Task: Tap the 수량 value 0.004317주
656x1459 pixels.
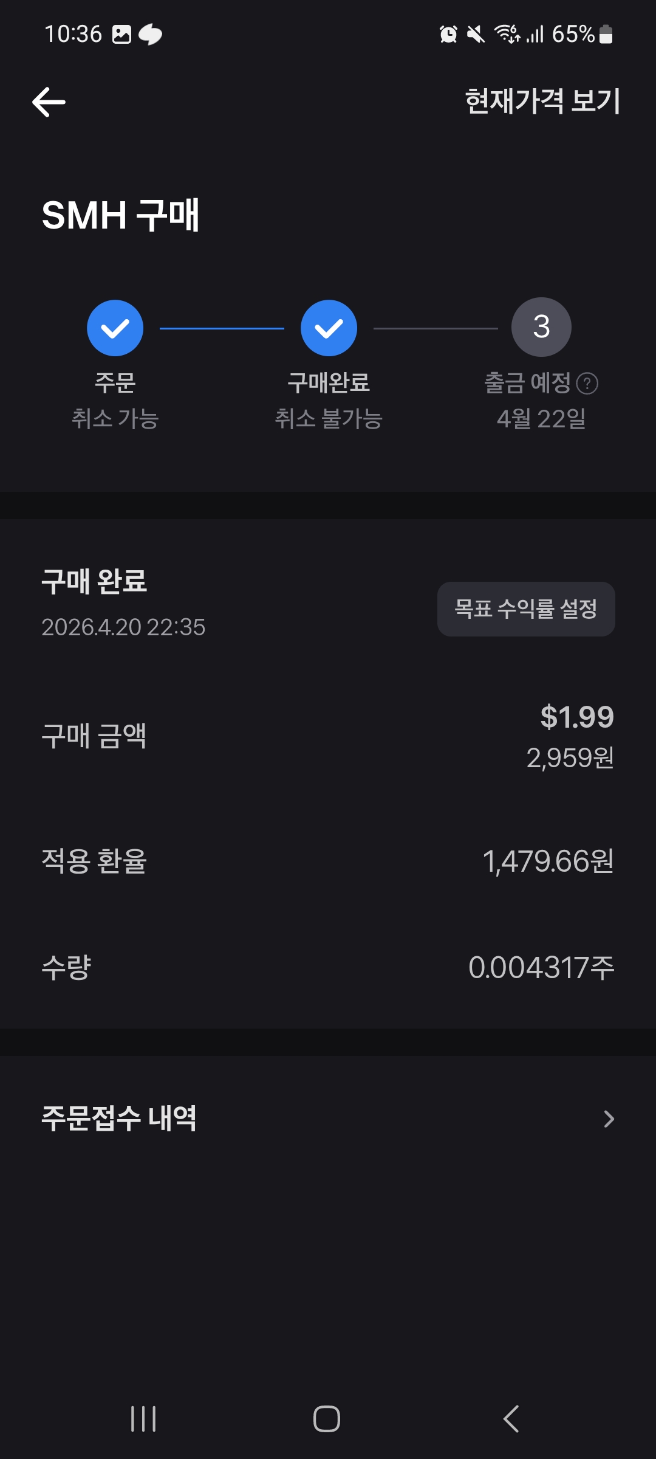Action: [541, 967]
